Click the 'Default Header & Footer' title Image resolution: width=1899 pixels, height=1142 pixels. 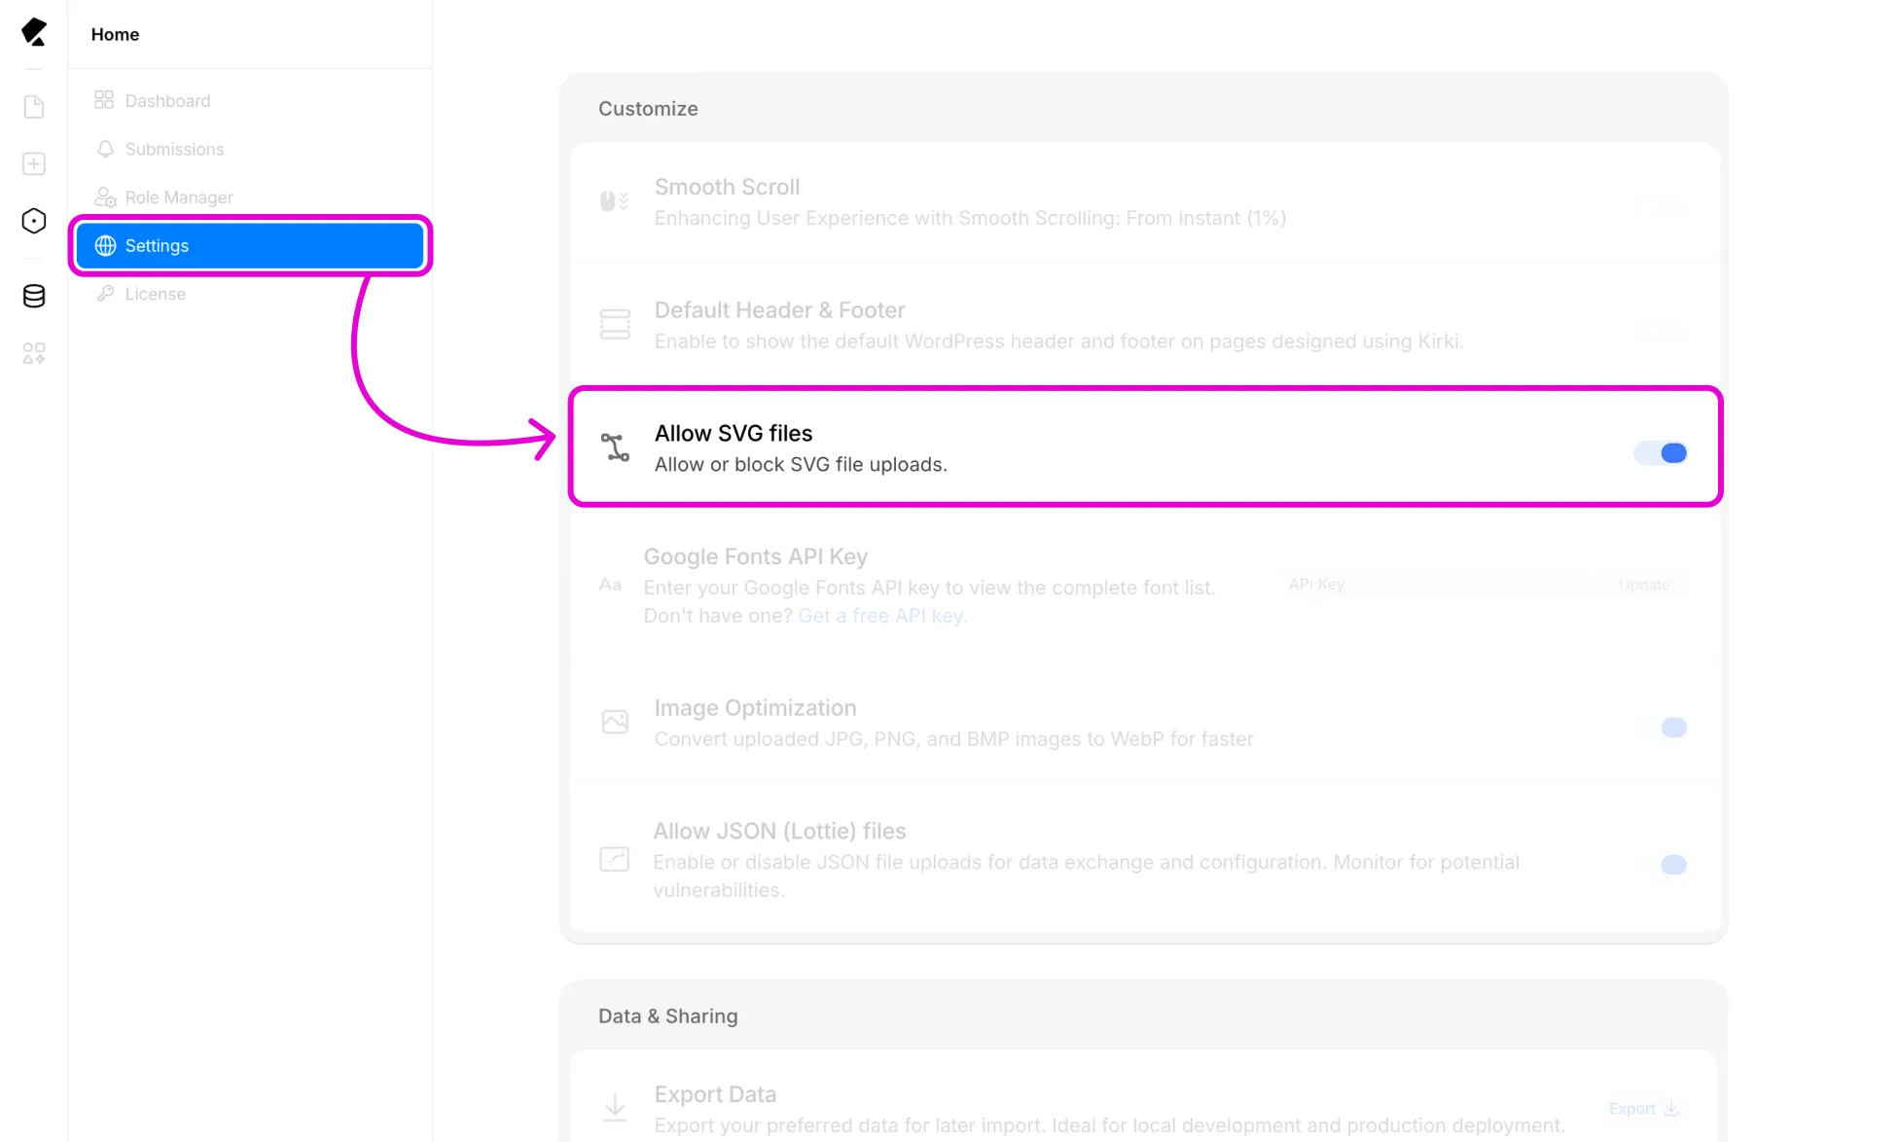779,310
